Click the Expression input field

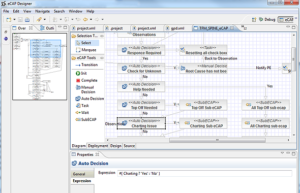pos(205,174)
